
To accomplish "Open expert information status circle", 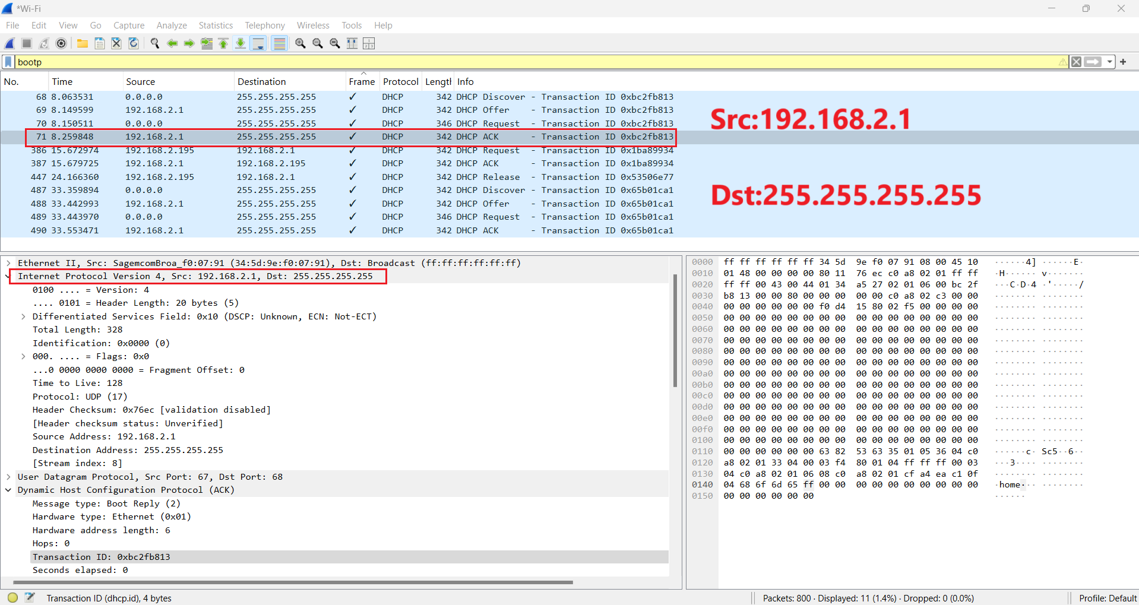I will pos(12,598).
